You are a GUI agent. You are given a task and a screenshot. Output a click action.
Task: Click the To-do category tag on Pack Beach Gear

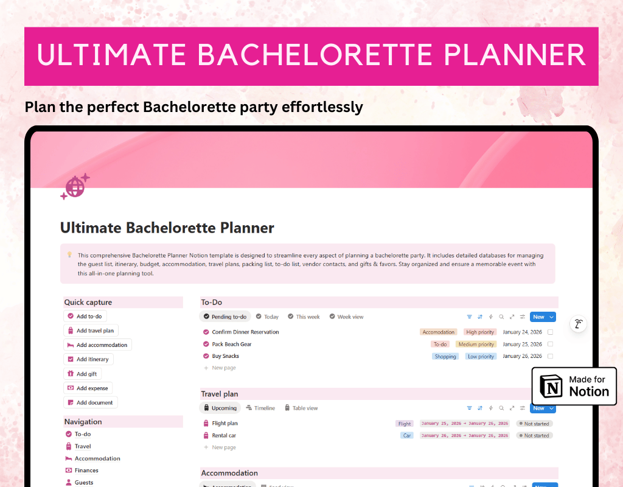(x=440, y=345)
